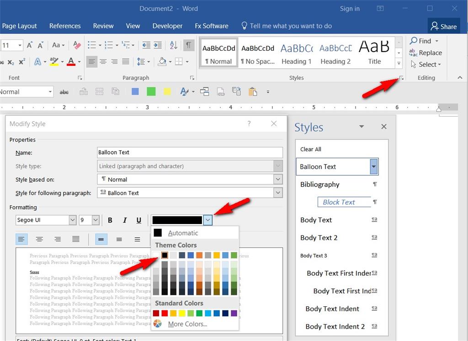Image resolution: width=468 pixels, height=341 pixels.
Task: Click the style Name input field
Action: pos(190,152)
